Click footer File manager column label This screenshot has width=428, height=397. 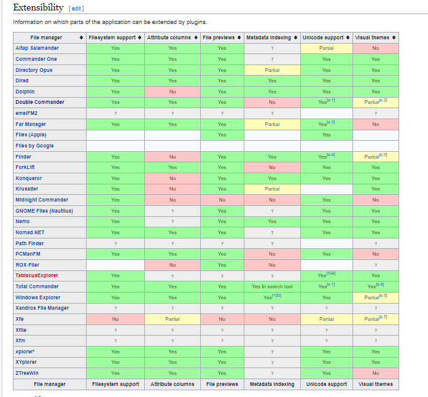[50, 384]
